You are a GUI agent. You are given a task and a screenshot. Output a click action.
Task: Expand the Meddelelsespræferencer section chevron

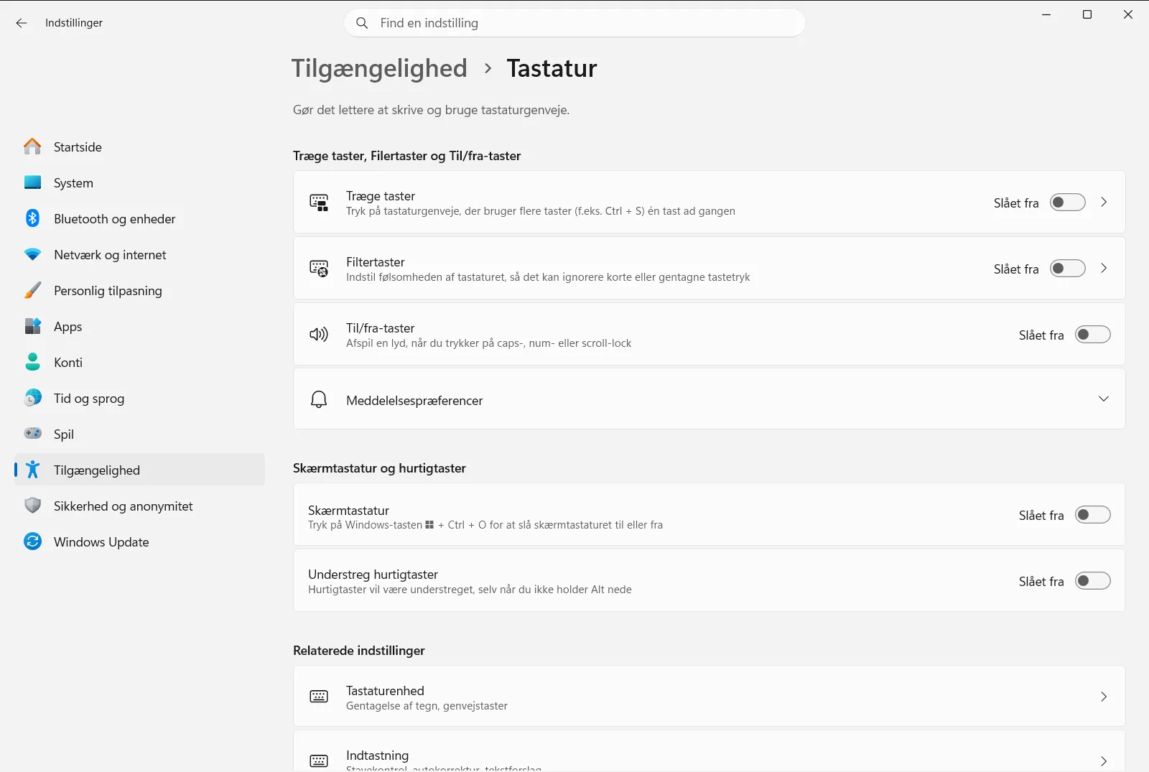click(1104, 399)
